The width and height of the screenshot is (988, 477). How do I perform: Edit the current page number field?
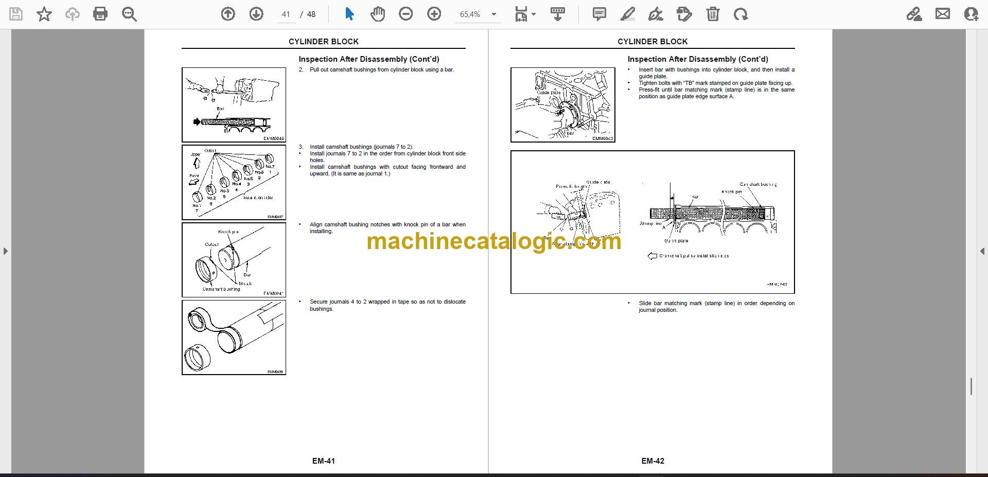[286, 14]
